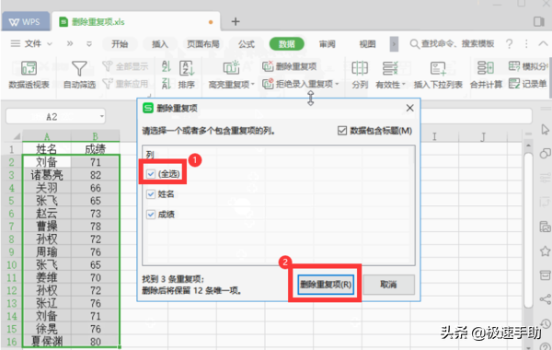Image resolution: width=552 pixels, height=350 pixels.
Task: Select the 数据 ribbon tab
Action: pyautogui.click(x=286, y=44)
